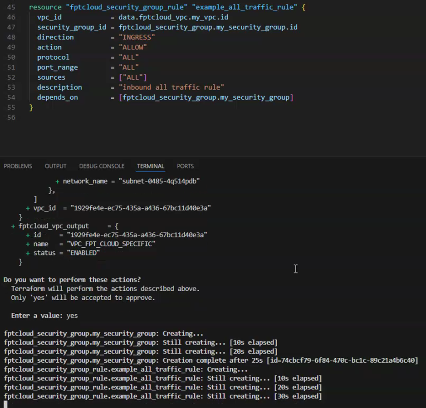Open the OUTPUT panel tab
426x408 pixels.
pyautogui.click(x=55, y=166)
